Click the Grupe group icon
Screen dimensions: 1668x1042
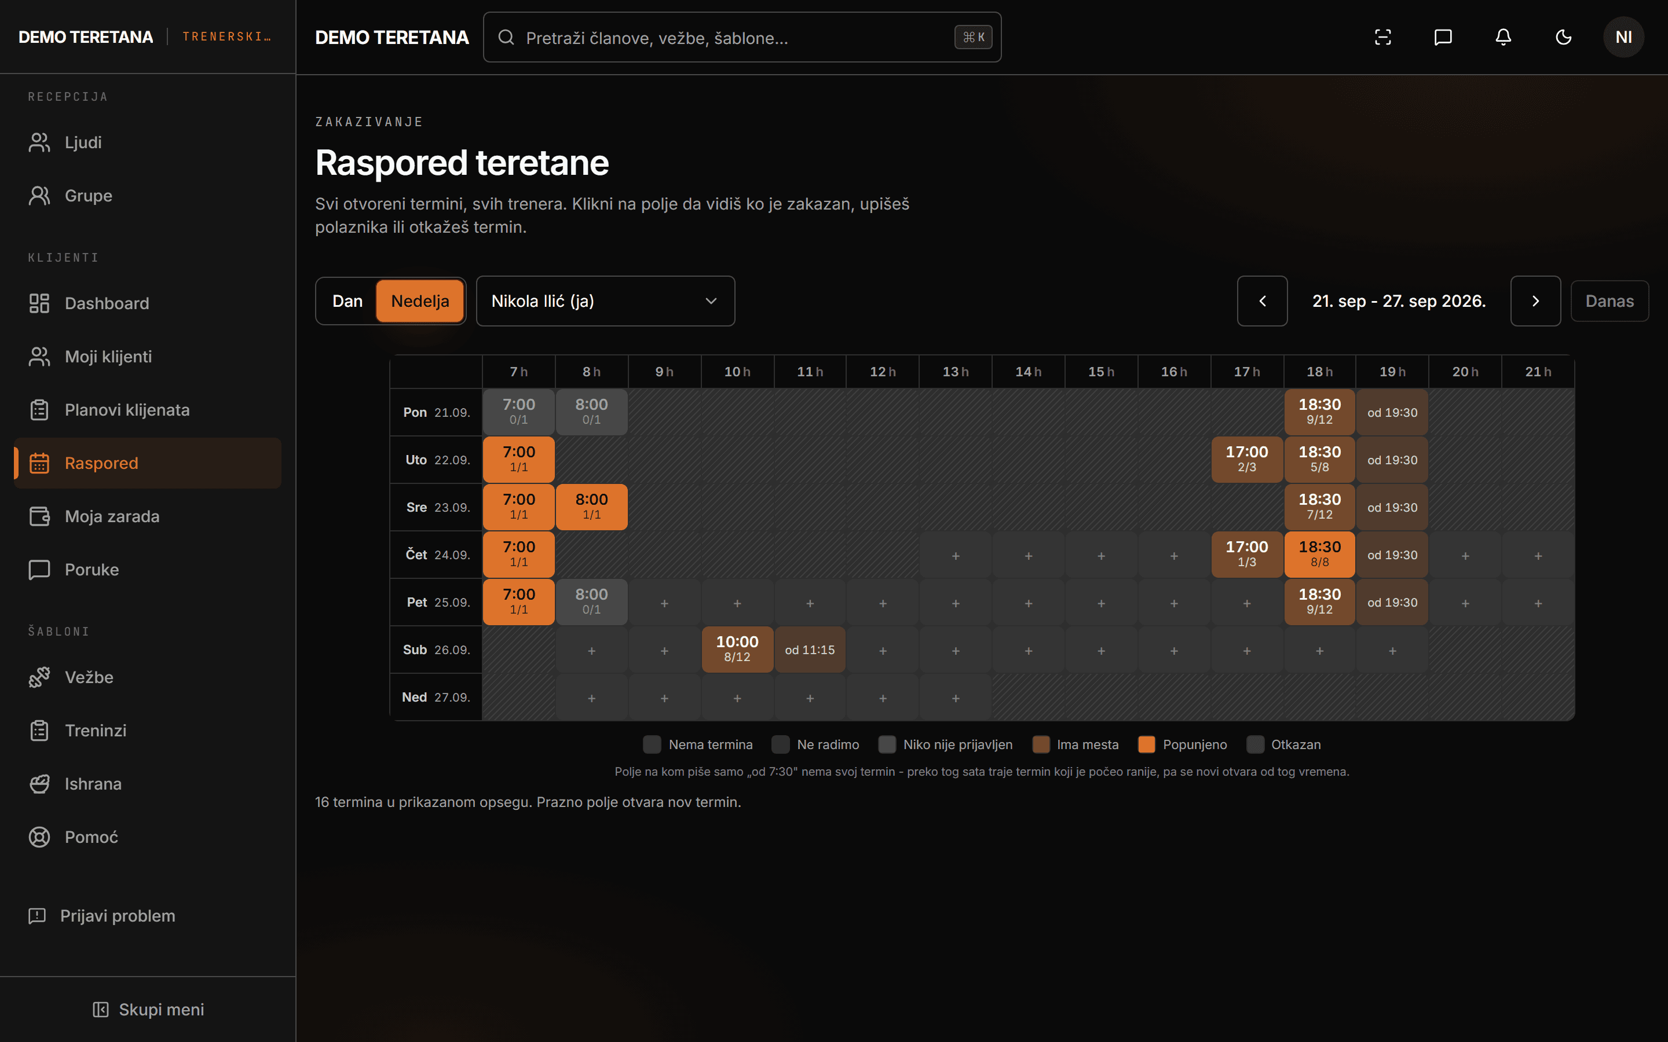(39, 196)
